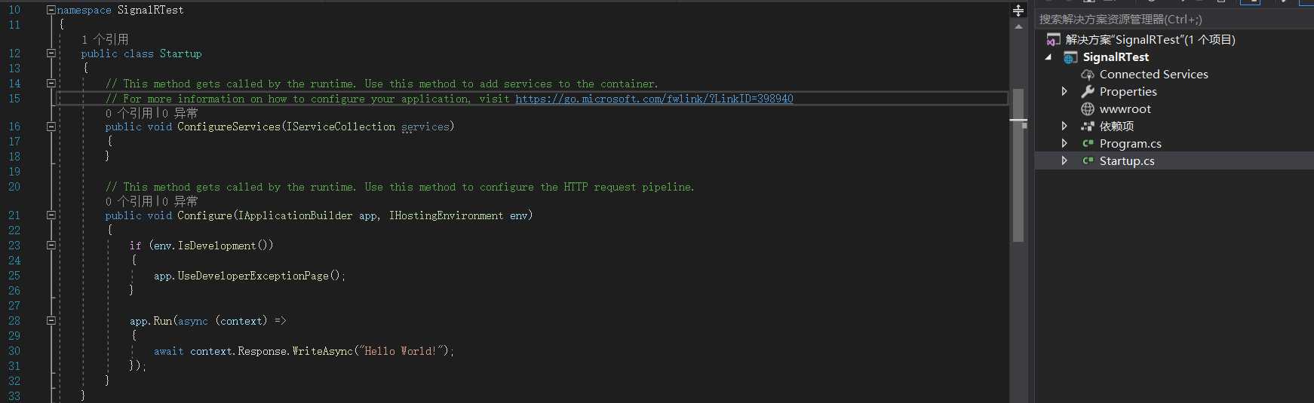
Task: Click the SignalRTest project icon
Action: [1070, 57]
